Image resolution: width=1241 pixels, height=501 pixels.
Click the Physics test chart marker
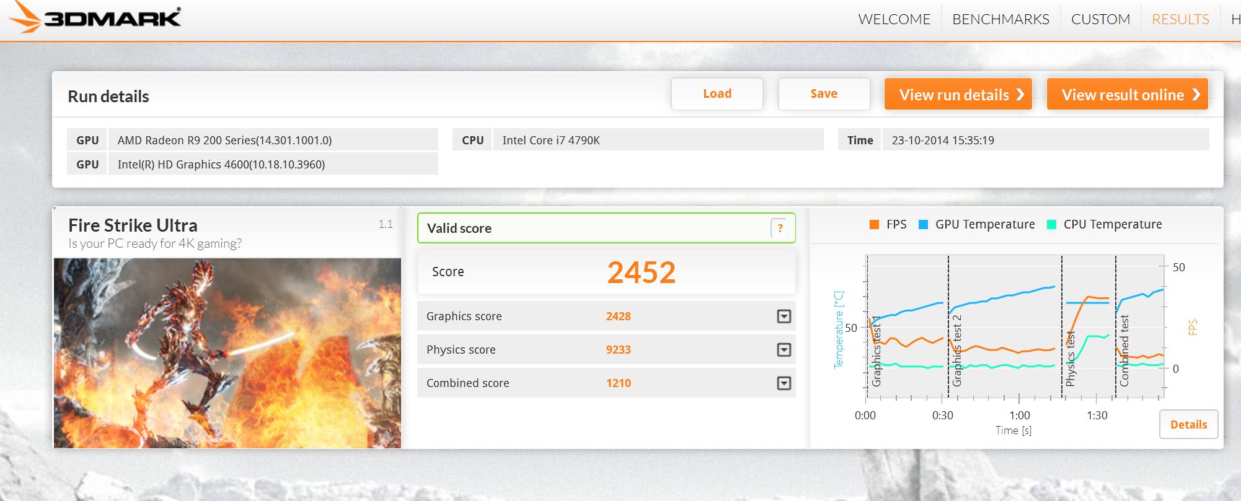pos(1070,359)
